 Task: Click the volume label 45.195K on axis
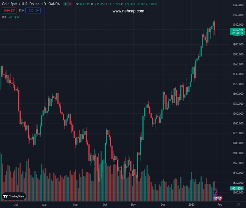[x=237, y=189]
